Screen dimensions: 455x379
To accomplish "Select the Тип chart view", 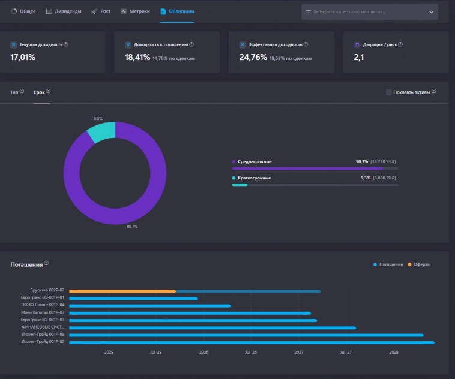I will coord(14,92).
